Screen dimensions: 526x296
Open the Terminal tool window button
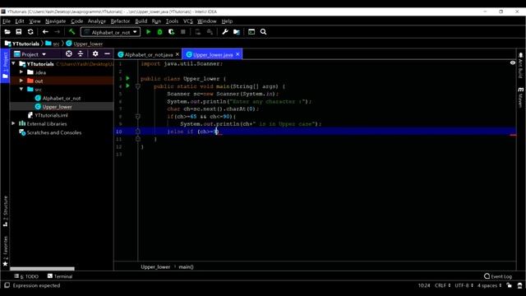click(60, 276)
